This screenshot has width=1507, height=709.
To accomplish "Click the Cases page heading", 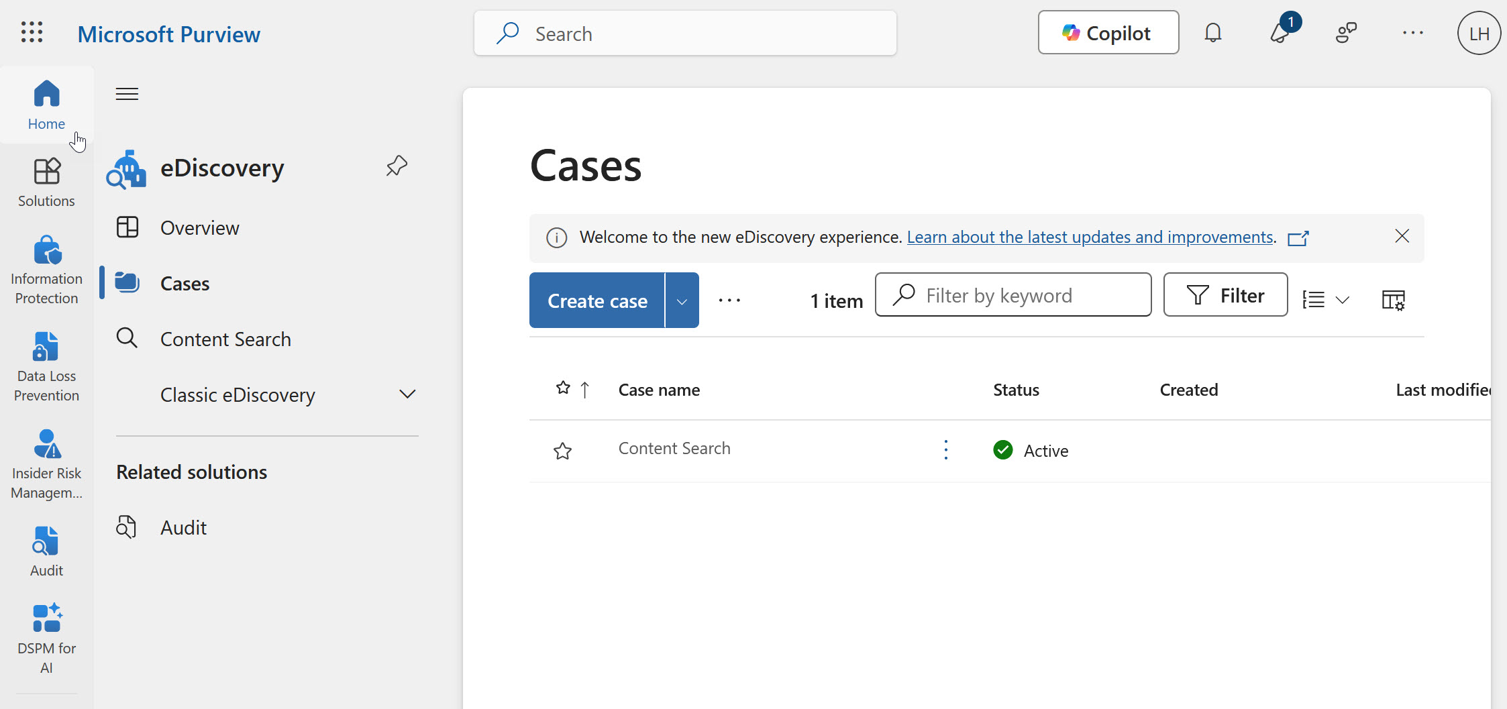I will (586, 166).
